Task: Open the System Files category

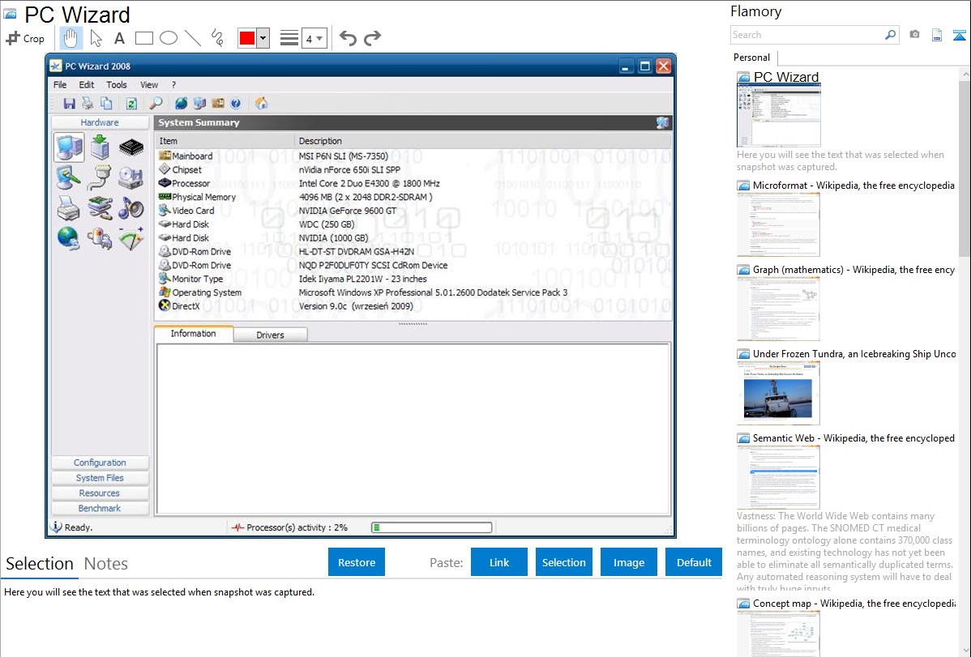Action: coord(100,478)
